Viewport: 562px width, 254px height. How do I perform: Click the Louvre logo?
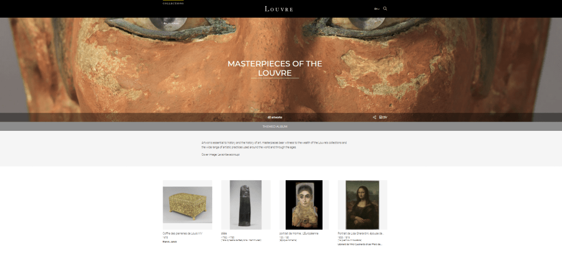pyautogui.click(x=279, y=9)
